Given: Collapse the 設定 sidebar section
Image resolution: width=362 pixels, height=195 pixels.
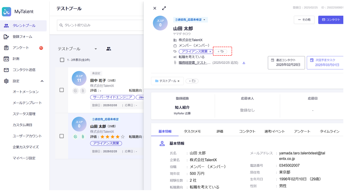Looking at the screenshot, I should [42, 81].
